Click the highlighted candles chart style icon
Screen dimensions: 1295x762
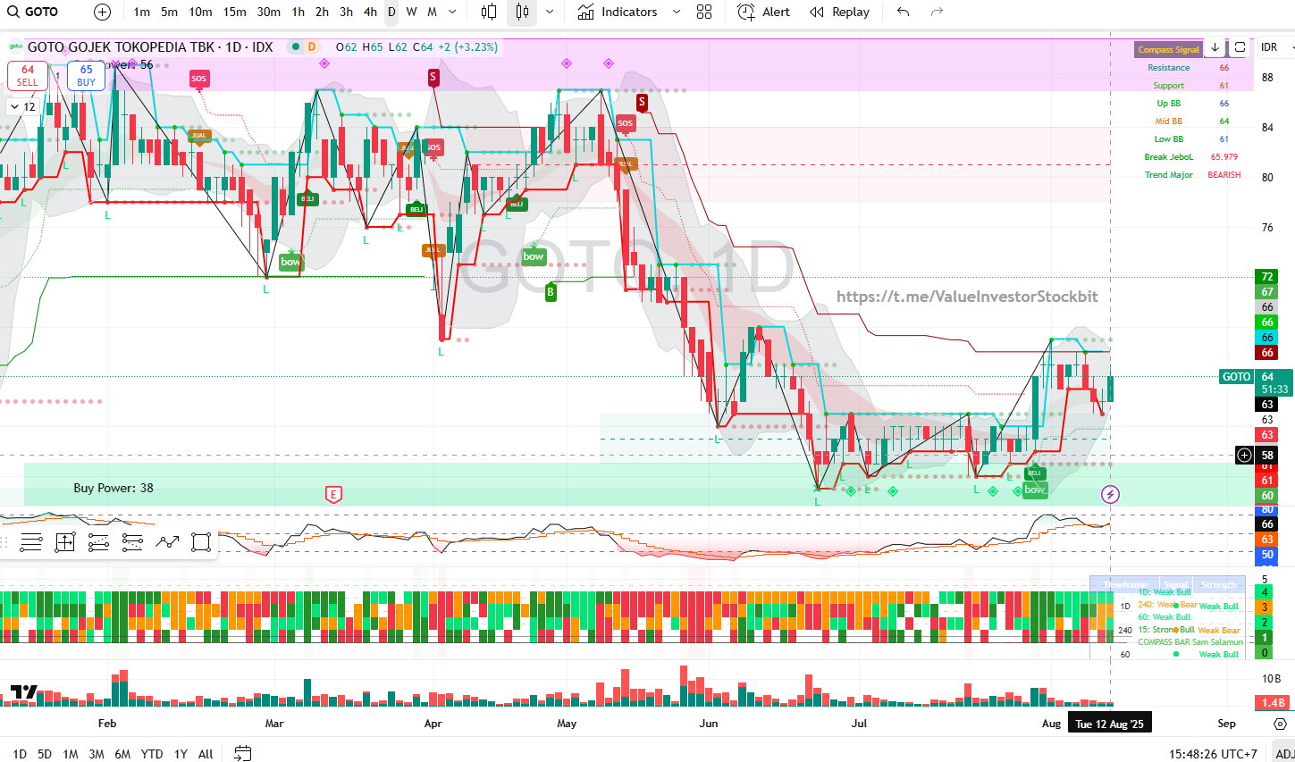522,12
